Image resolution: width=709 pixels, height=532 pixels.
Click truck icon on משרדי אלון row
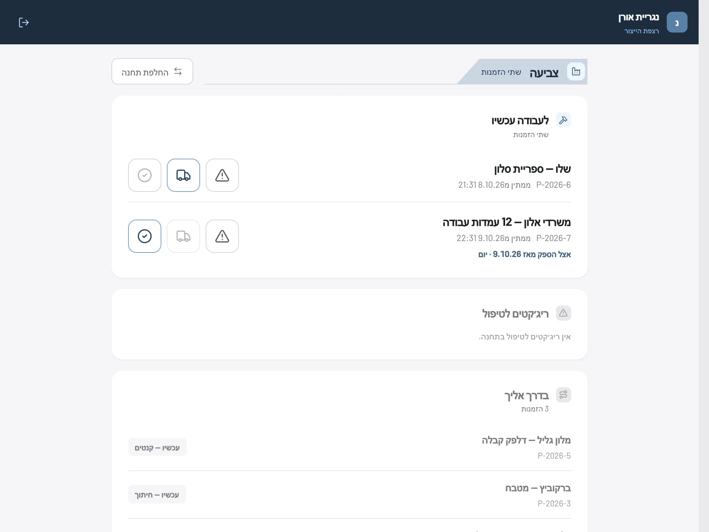(183, 236)
